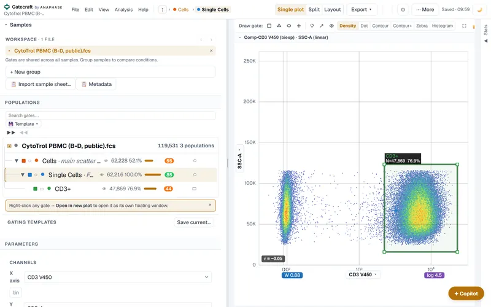Click the green 85 quality badge
491x307 pixels.
click(x=169, y=175)
